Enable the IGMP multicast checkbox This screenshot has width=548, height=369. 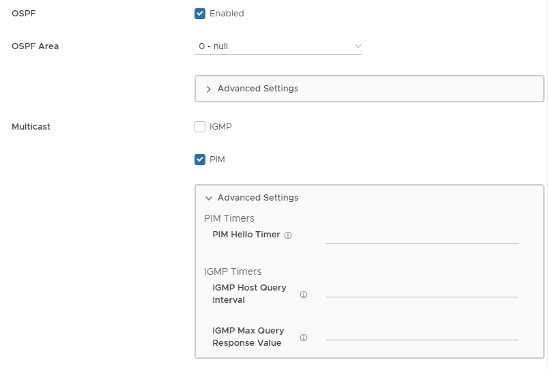(x=200, y=126)
